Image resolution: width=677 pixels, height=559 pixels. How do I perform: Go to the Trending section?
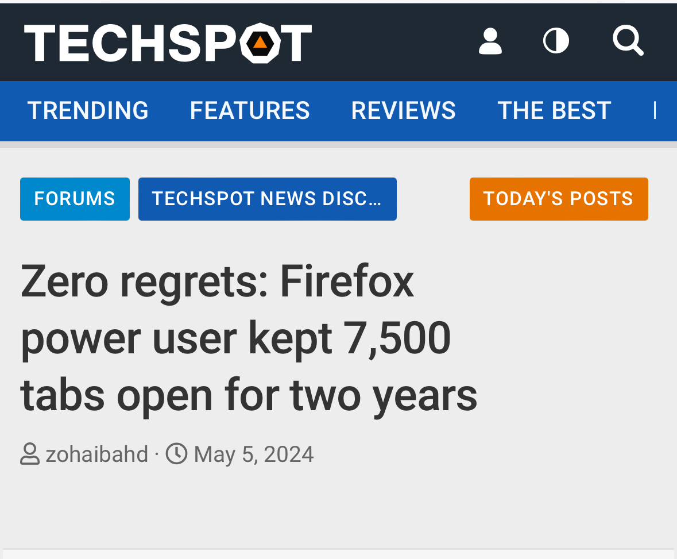click(x=88, y=110)
